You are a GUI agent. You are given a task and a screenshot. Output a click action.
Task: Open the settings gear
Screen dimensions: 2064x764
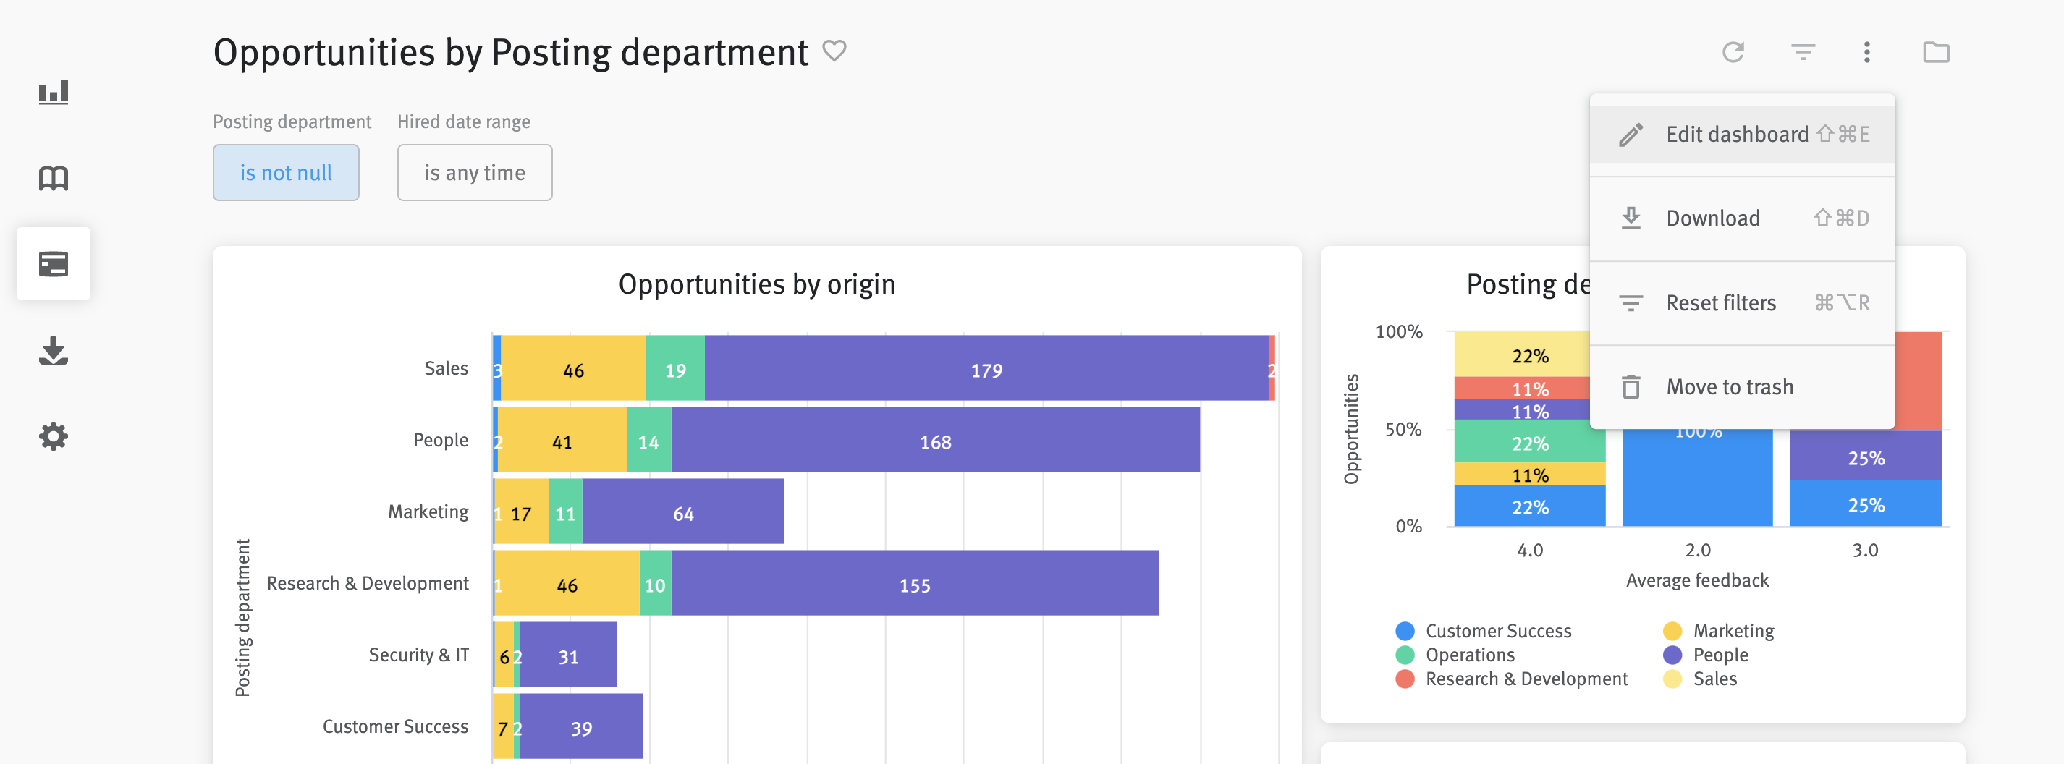pyautogui.click(x=53, y=436)
